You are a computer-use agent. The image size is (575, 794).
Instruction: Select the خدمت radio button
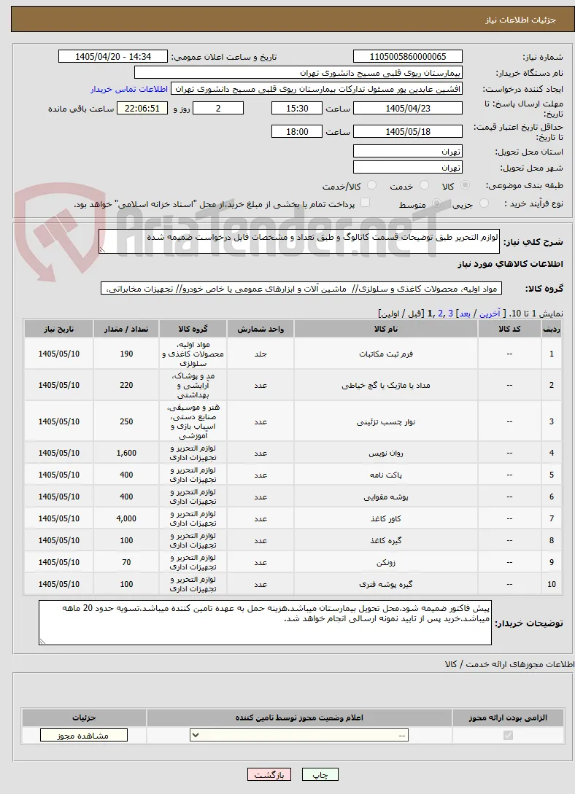(425, 185)
